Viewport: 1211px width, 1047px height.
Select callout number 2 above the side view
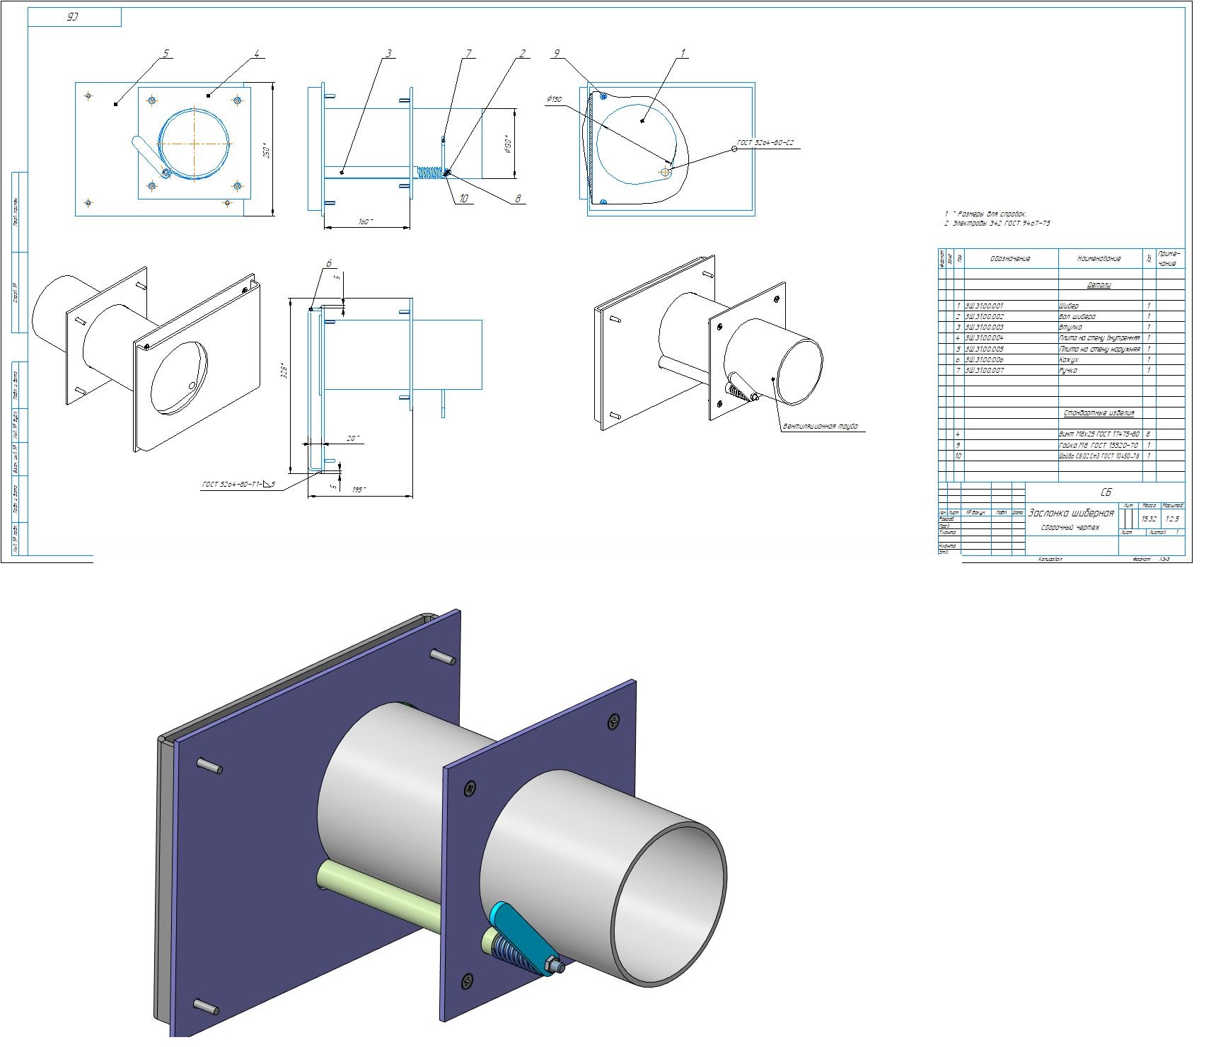[523, 53]
